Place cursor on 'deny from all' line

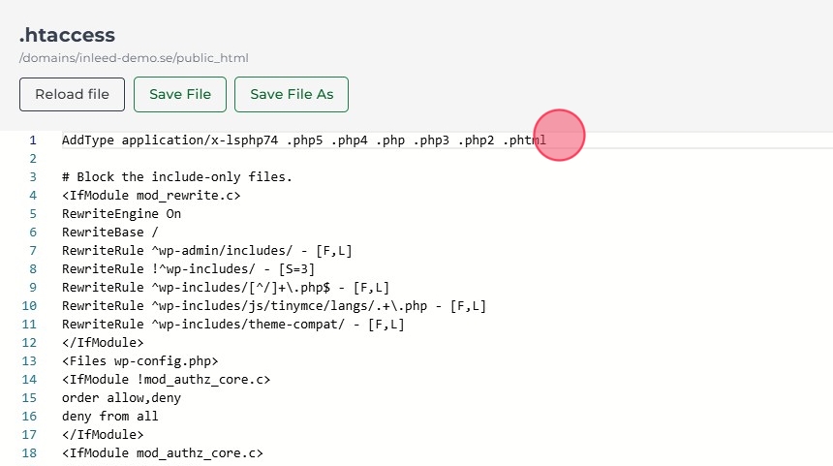pyautogui.click(x=109, y=417)
